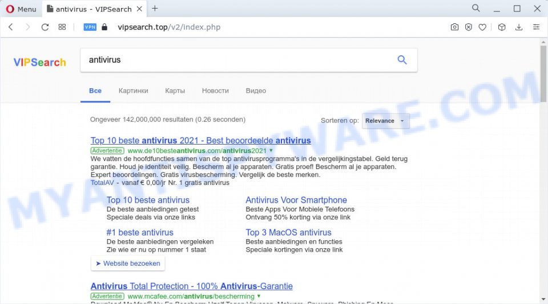Screen dimensions: 548x304
Task: Open a new tab with the plus button
Action: (155, 9)
